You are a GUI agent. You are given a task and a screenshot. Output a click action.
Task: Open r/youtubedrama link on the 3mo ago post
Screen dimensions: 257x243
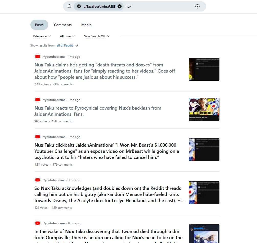pos(54,180)
